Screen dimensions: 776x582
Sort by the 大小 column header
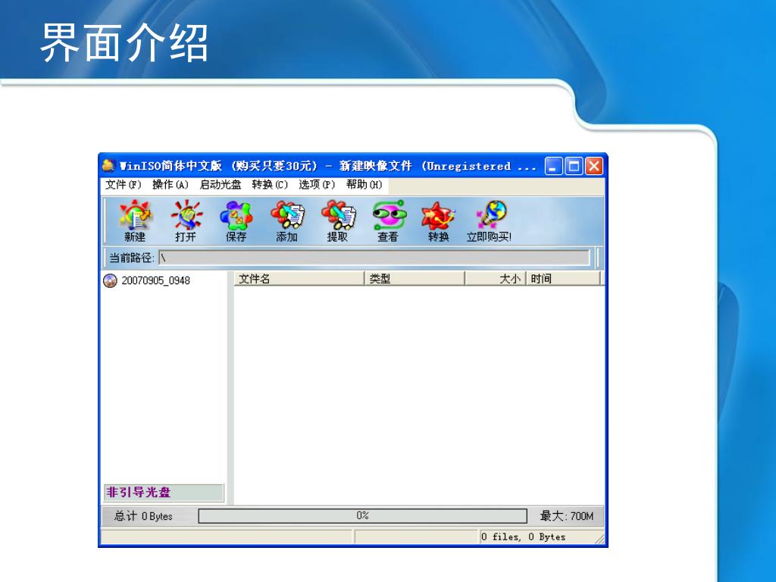[496, 279]
